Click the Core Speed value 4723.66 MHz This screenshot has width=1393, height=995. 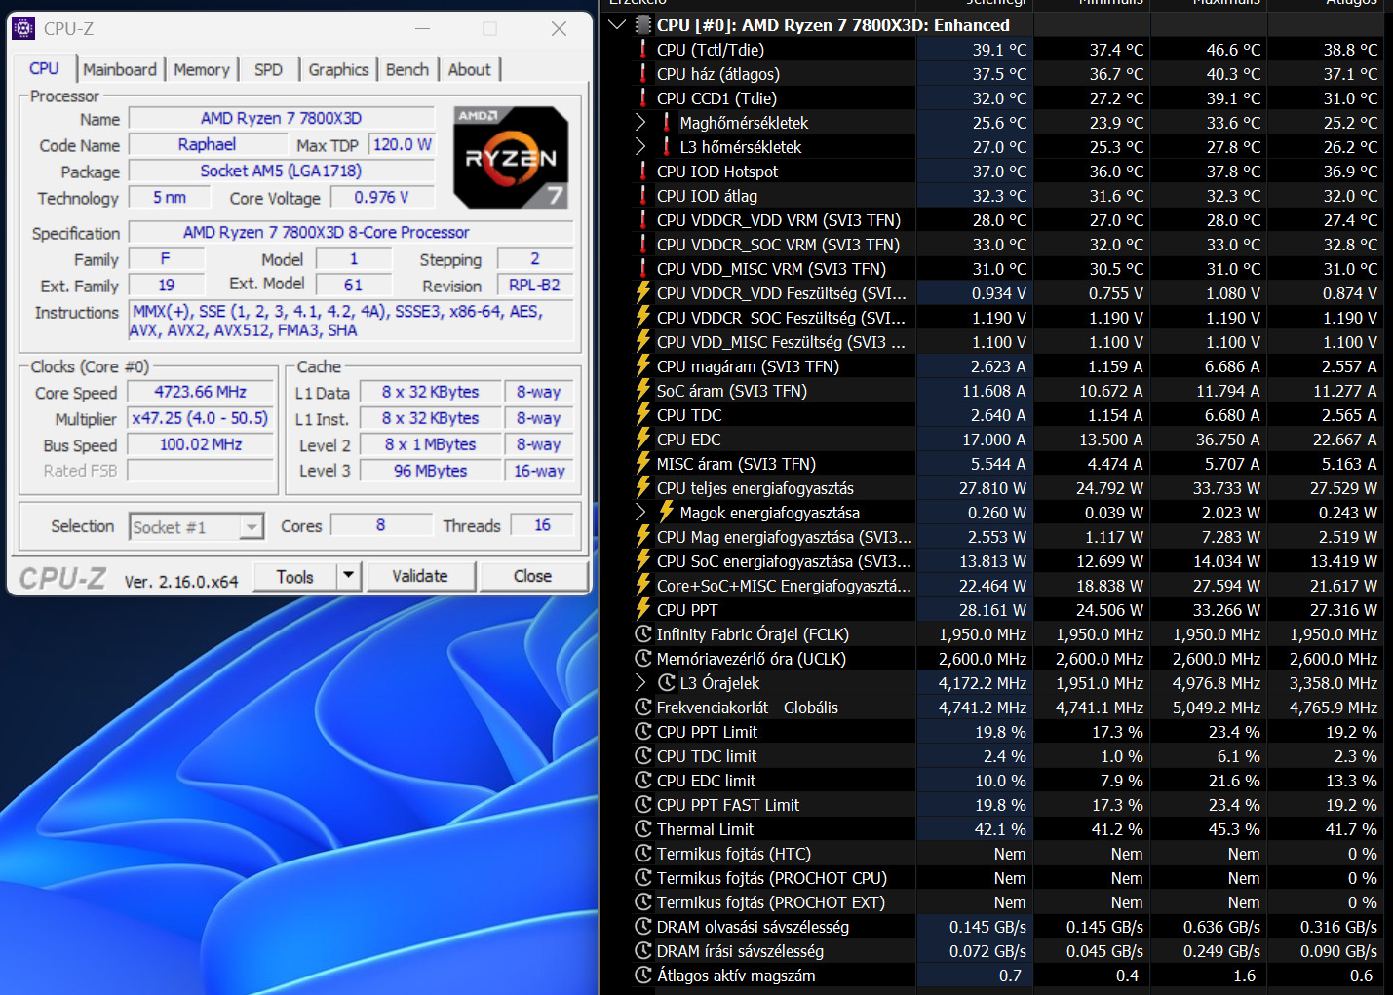[201, 392]
